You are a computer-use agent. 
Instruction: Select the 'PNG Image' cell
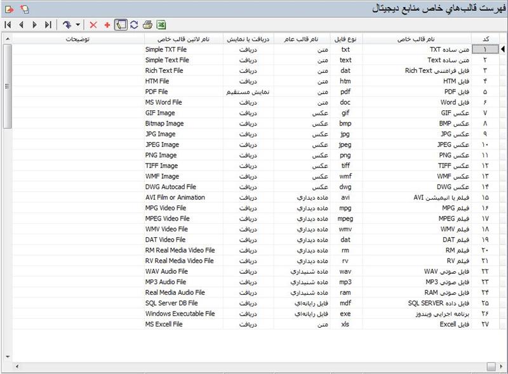tap(184, 155)
